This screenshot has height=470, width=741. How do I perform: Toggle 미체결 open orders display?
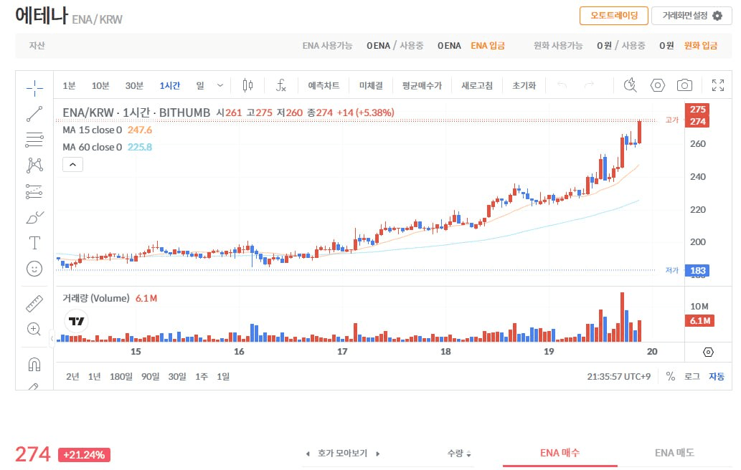point(371,85)
